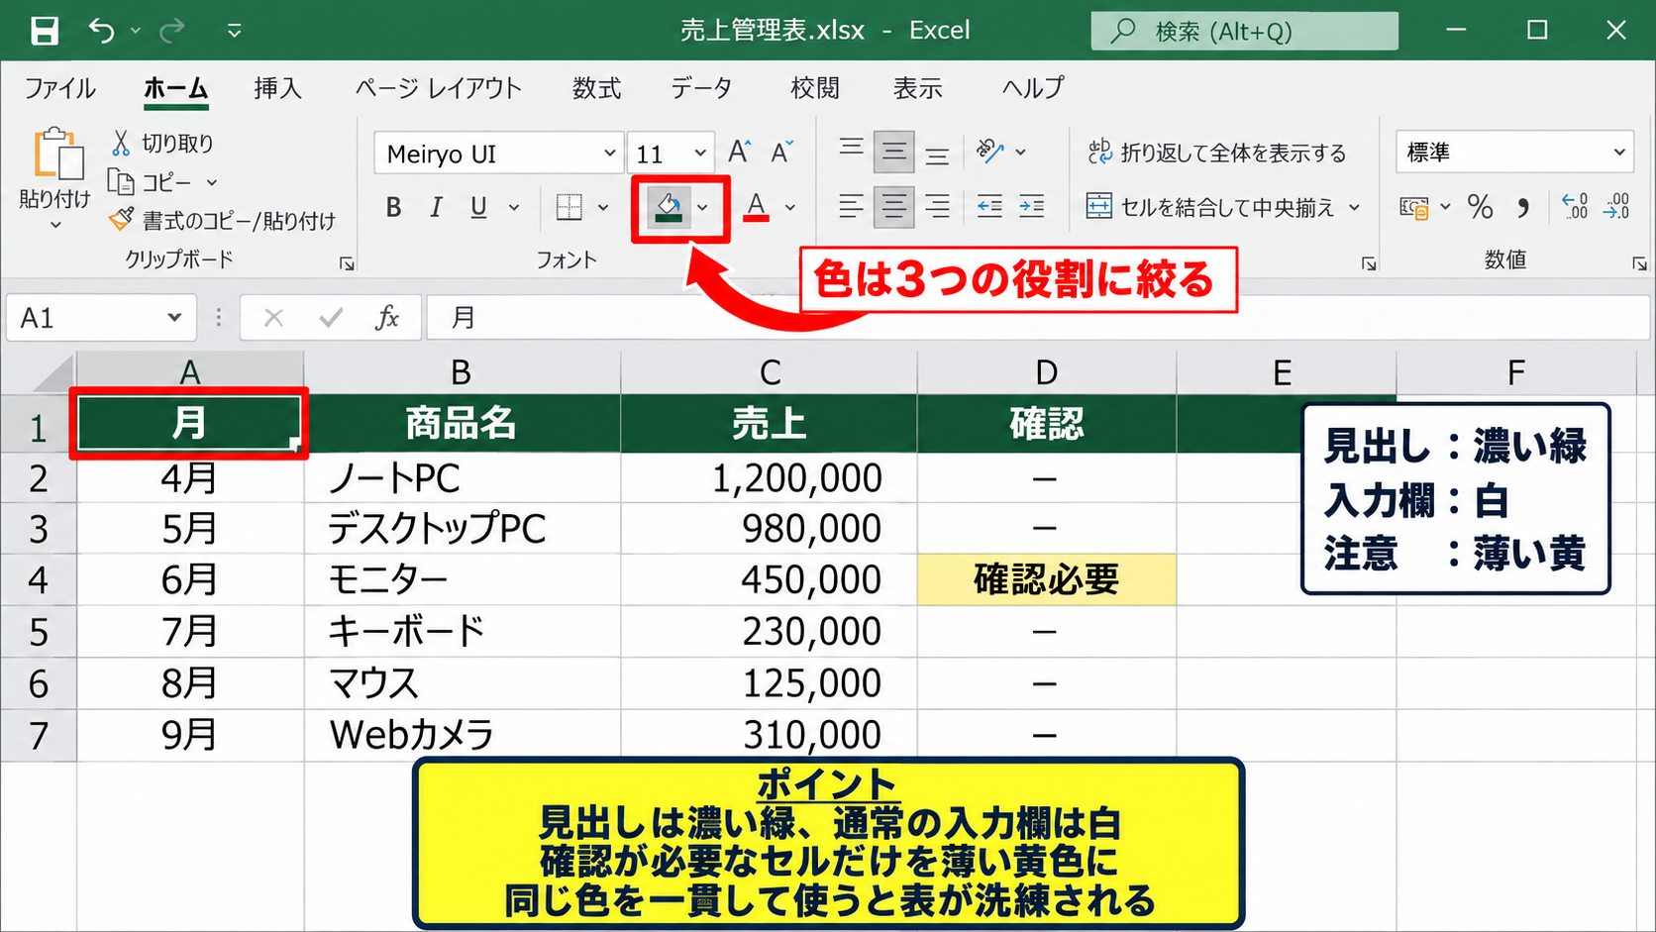Toggle middle vertical alignment
The width and height of the screenshot is (1656, 932).
click(x=893, y=152)
